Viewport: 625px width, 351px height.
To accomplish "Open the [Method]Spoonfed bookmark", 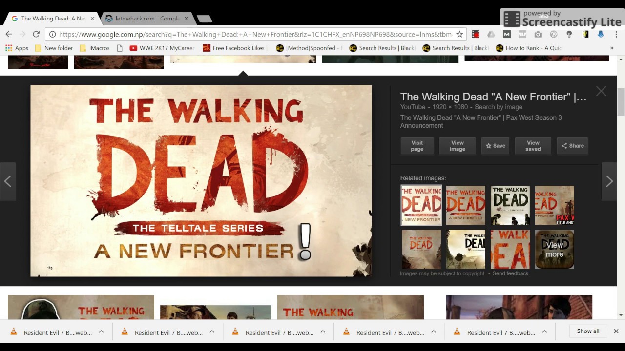I will pos(309,48).
